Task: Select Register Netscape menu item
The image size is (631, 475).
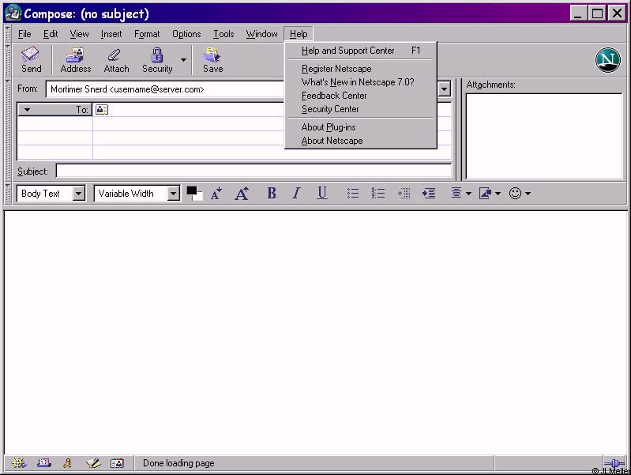Action: click(x=361, y=69)
